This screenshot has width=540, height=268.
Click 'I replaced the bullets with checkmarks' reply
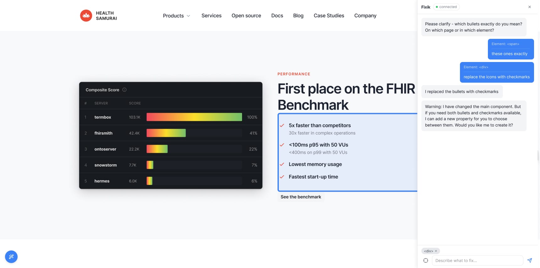462,92
